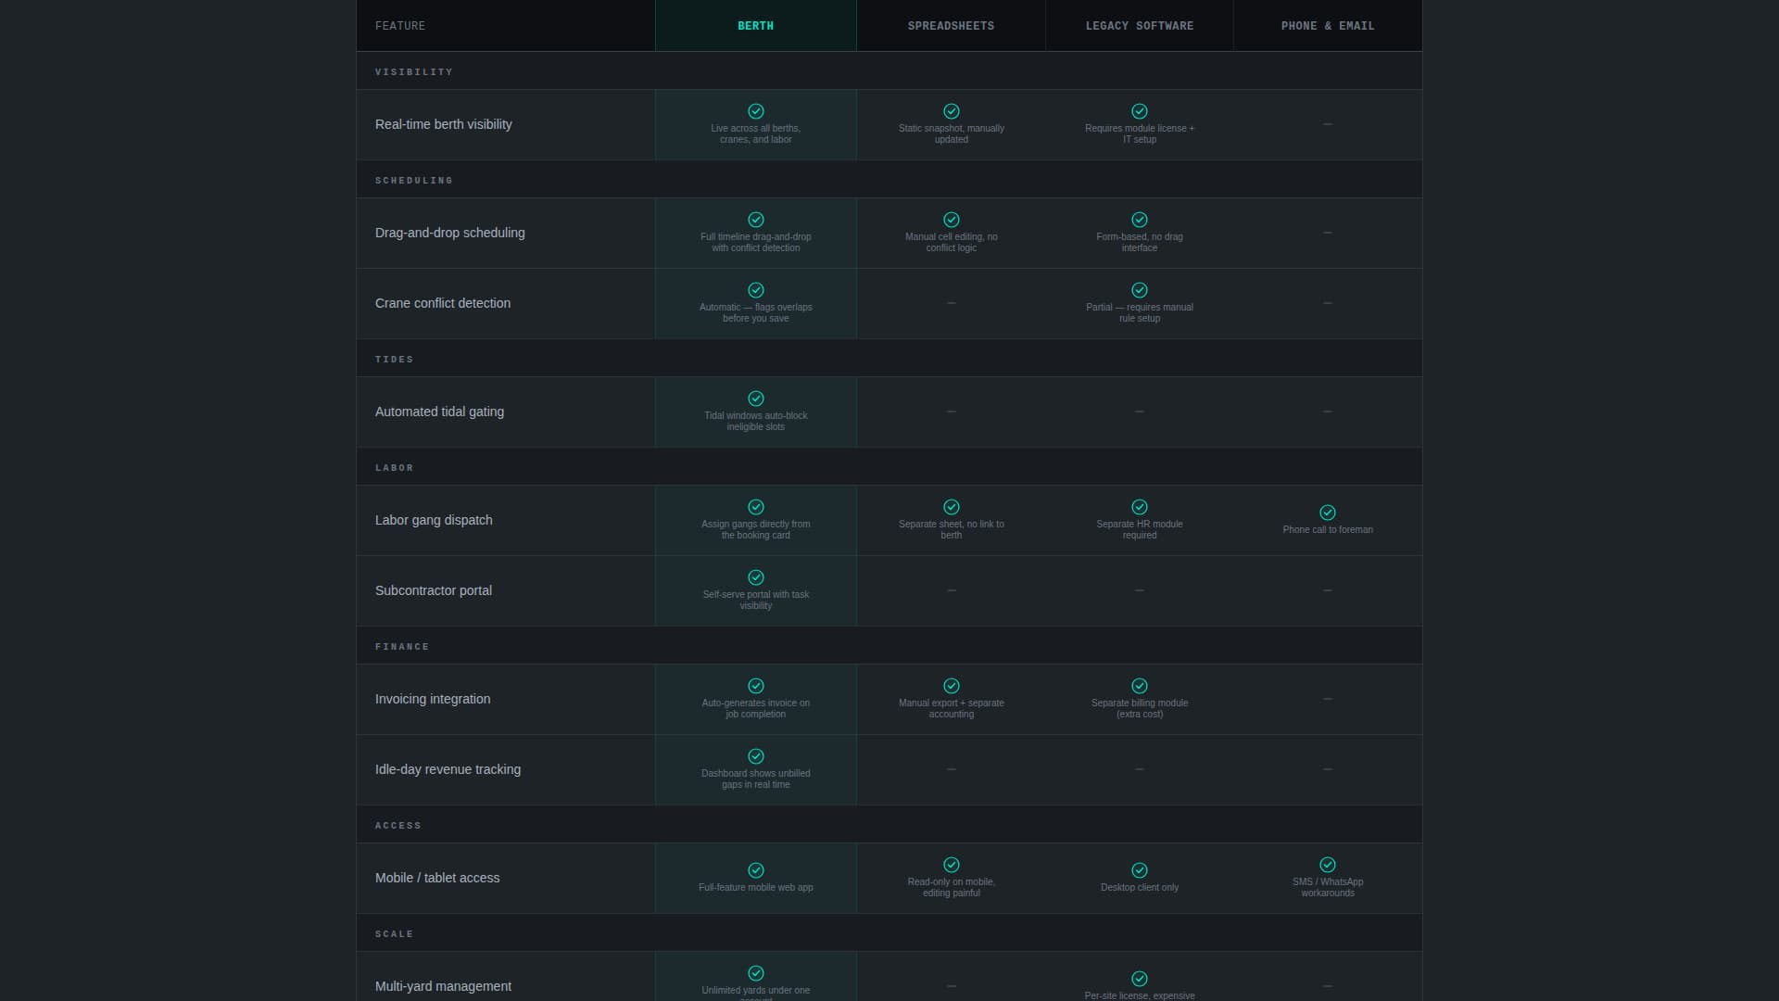Click the TIDES section heading

[395, 359]
